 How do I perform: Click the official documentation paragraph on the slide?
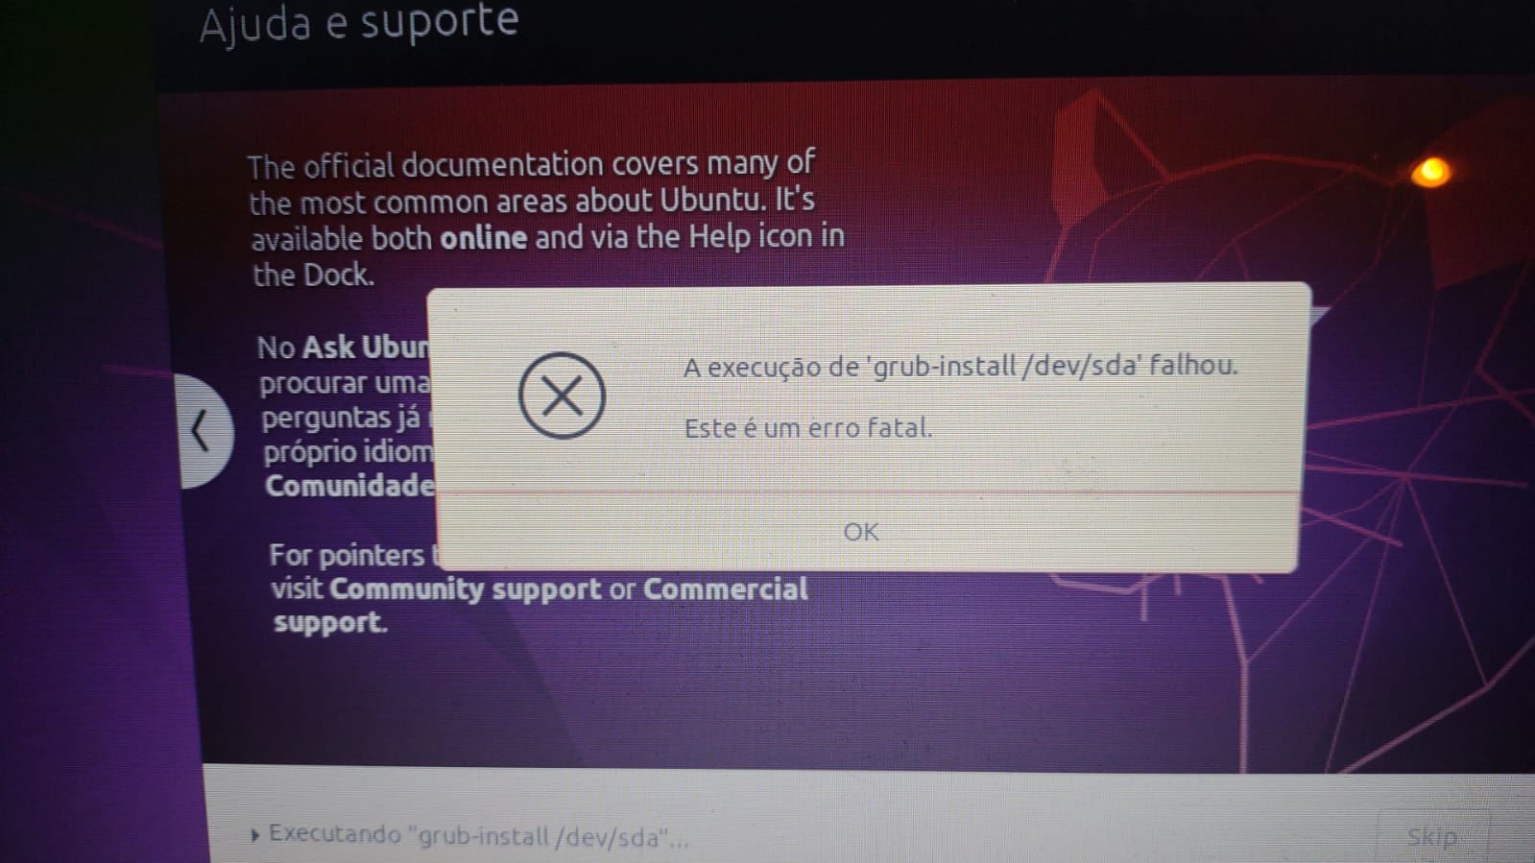pos(545,219)
